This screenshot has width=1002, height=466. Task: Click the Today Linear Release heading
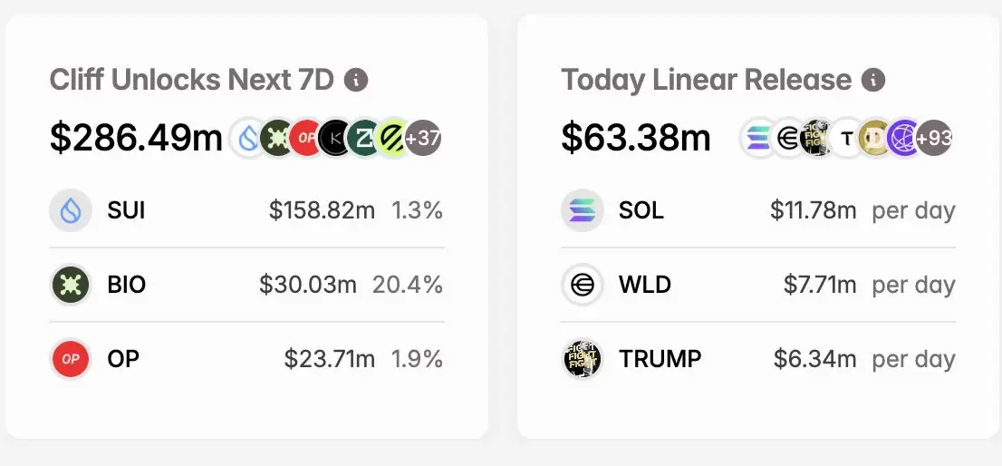[x=707, y=81]
